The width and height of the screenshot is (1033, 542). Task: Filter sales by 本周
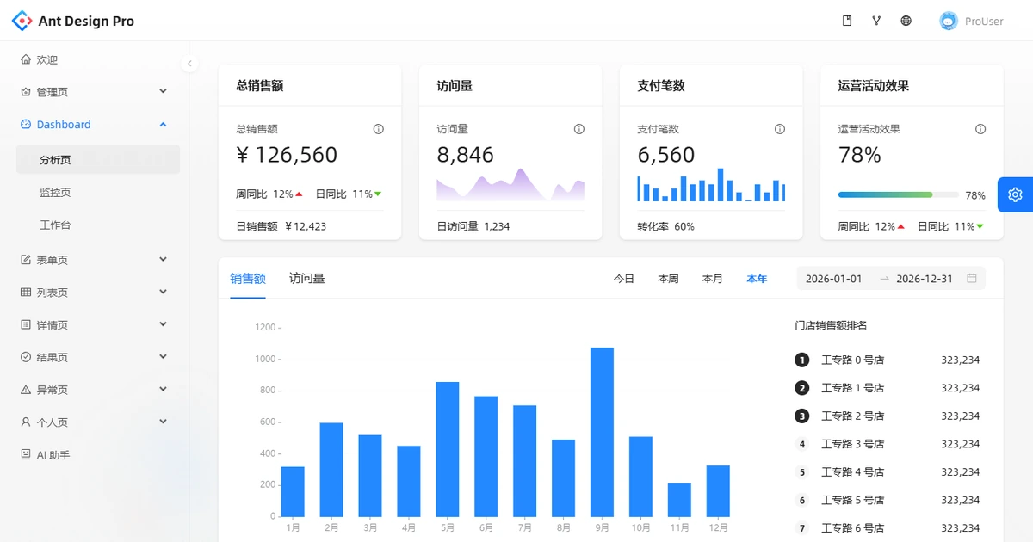pyautogui.click(x=668, y=279)
